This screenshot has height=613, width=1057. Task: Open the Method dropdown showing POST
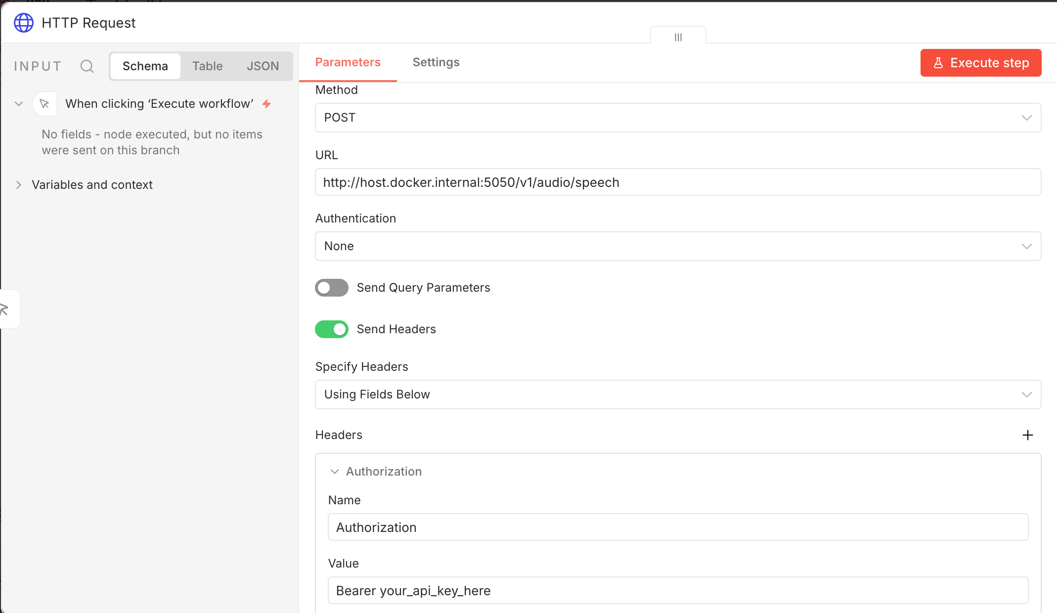678,118
